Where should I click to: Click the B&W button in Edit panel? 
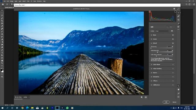pyautogui.click(x=171, y=27)
